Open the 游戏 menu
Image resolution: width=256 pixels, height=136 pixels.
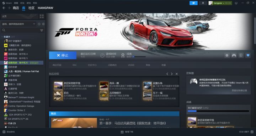(28, 3)
